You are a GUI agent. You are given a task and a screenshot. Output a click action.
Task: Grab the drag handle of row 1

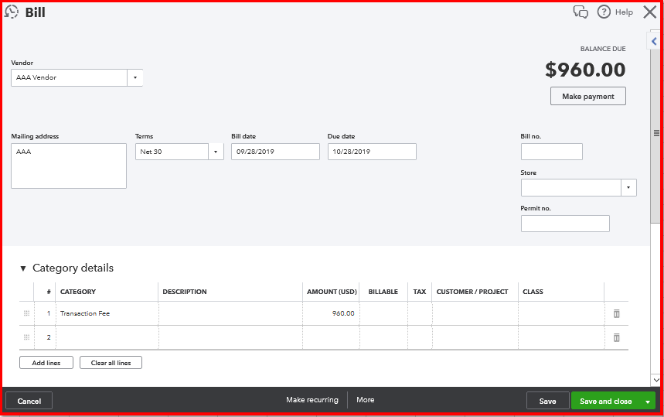coord(27,313)
